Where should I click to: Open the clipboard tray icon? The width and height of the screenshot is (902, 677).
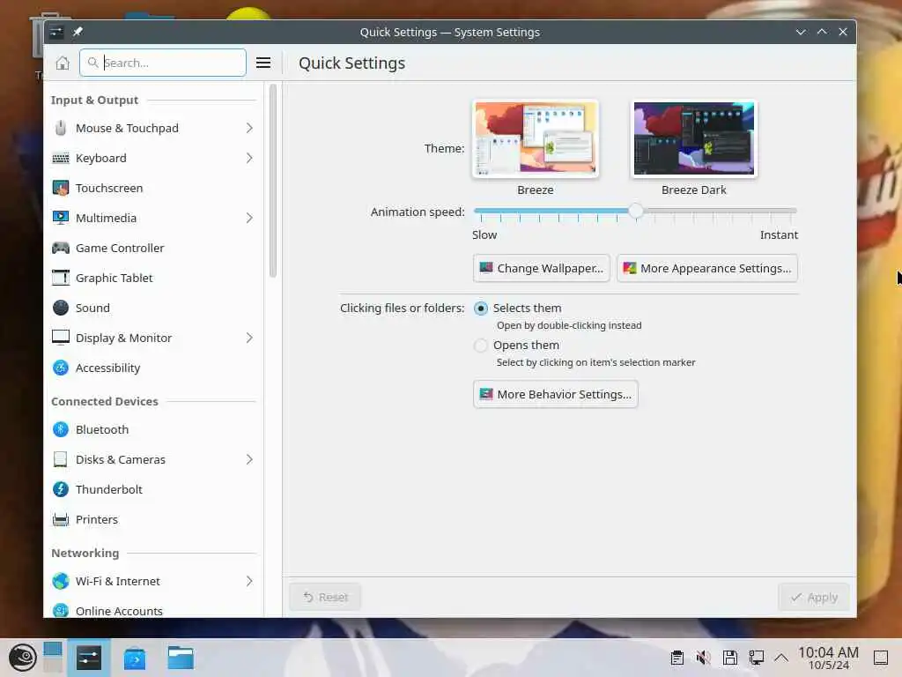[677, 658]
